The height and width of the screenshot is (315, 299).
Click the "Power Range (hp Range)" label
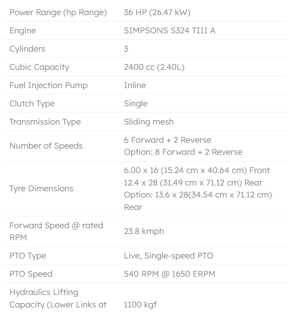[x=58, y=12]
